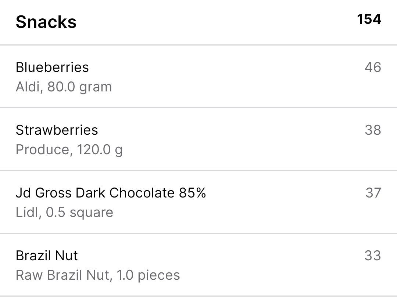The image size is (397, 308).
Task: Click the Strawberries item title
Action: [57, 130]
